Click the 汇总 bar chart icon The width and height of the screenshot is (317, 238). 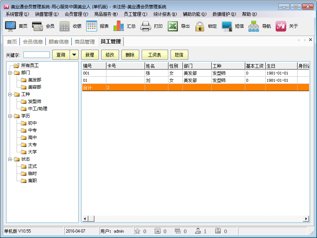point(119,26)
